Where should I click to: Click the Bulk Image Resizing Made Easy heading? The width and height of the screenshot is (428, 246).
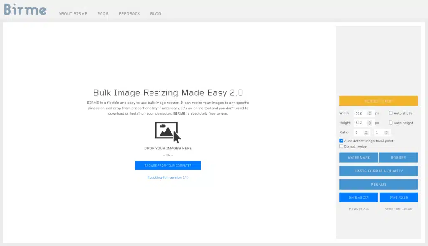click(x=168, y=92)
